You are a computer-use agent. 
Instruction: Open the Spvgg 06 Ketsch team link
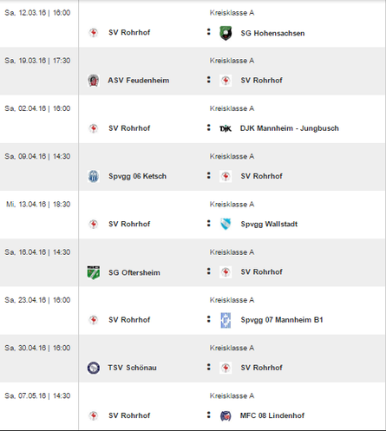pyautogui.click(x=137, y=176)
